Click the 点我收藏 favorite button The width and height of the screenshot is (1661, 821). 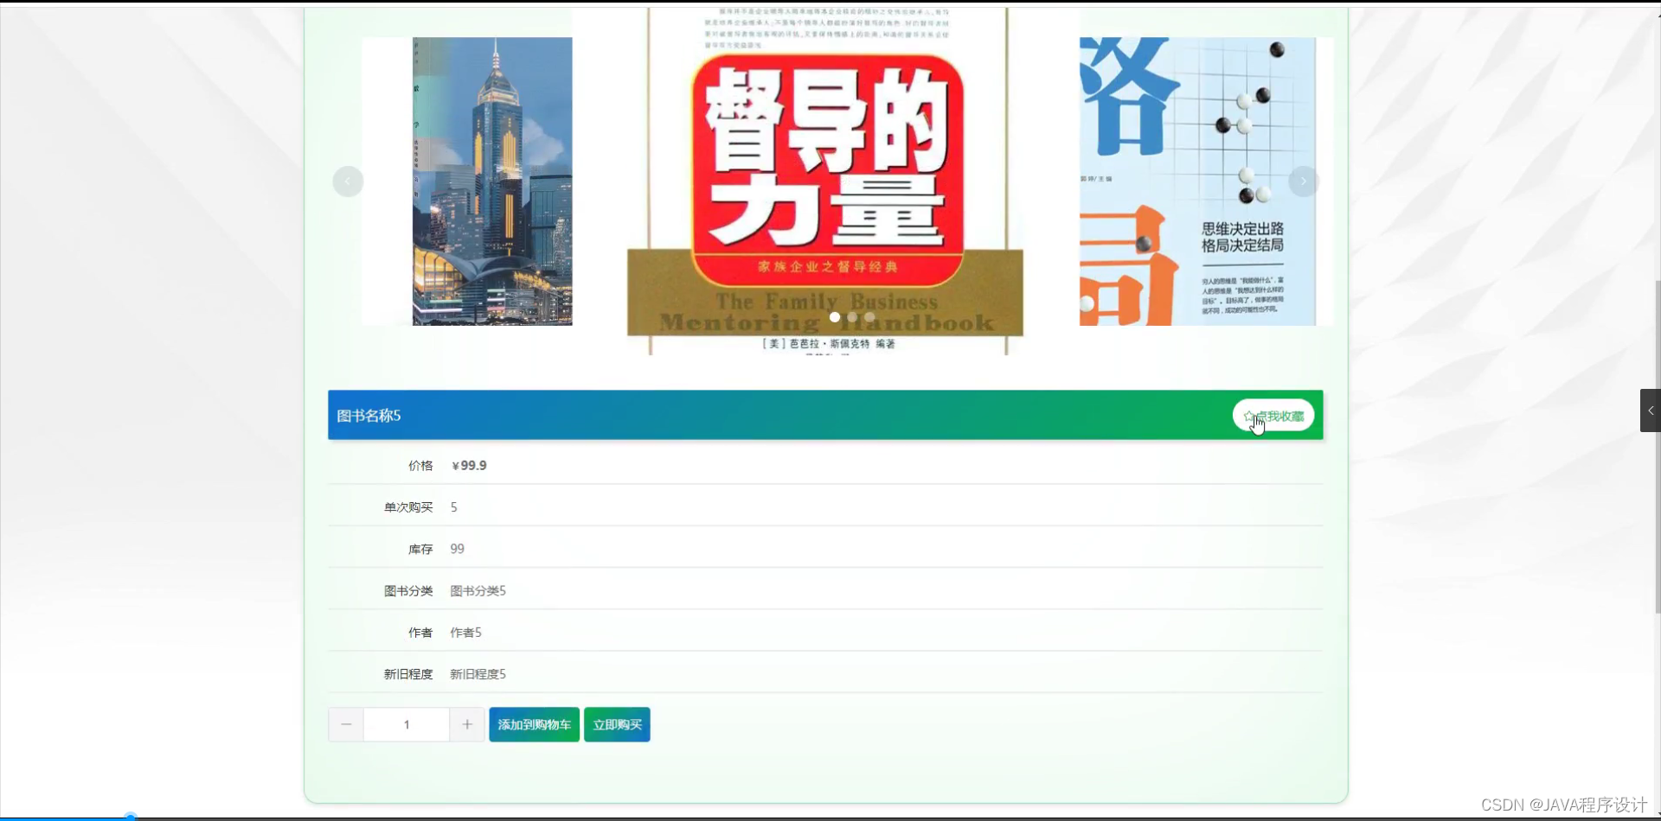click(x=1273, y=416)
